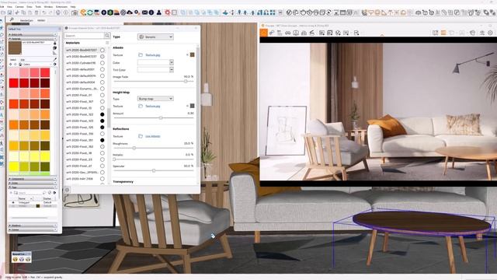Viewport: 497px width, 280px height.
Task: Open the View menu
Action: (x=10, y=6)
